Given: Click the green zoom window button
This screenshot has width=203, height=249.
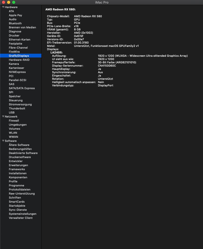Looking at the screenshot, I should point(14,2).
